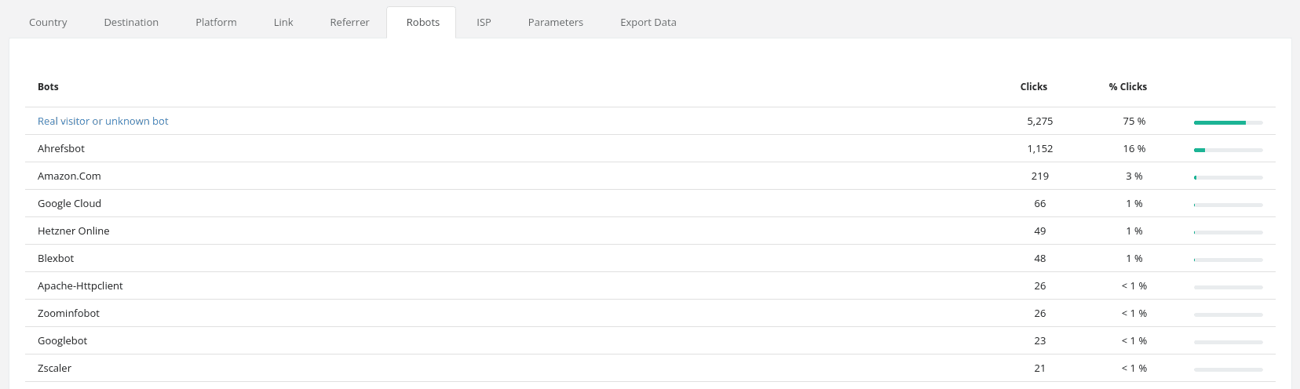Click the Clicks column header
Image resolution: width=1300 pixels, height=389 pixels.
click(1033, 86)
